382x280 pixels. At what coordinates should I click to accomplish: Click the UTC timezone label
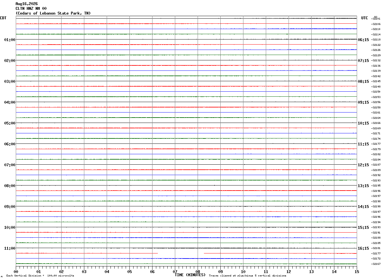coord(365,18)
